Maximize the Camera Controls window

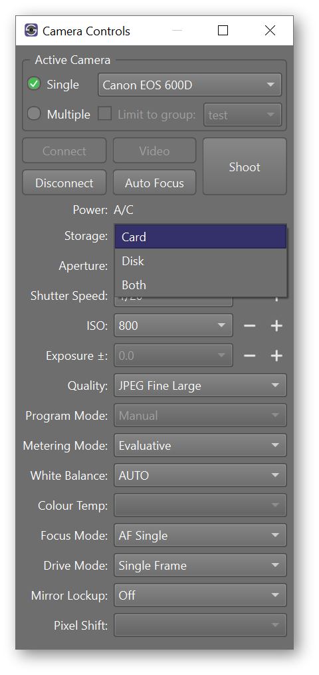pyautogui.click(x=223, y=31)
